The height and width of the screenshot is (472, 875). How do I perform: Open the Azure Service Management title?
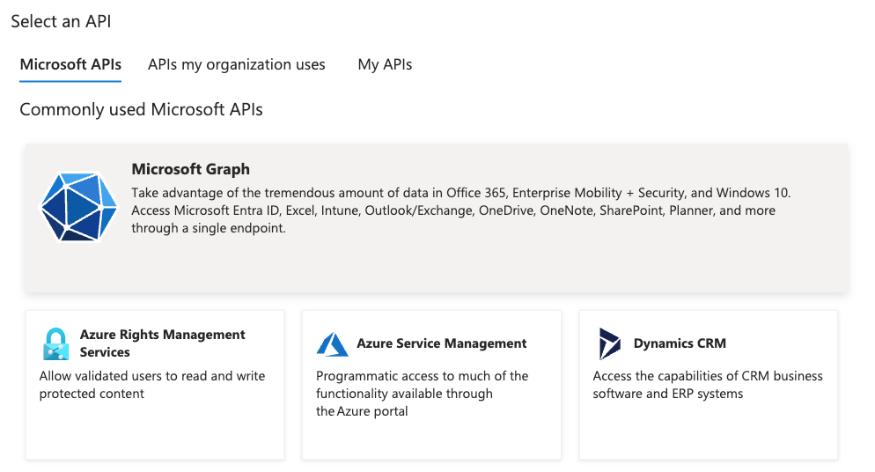pos(441,343)
